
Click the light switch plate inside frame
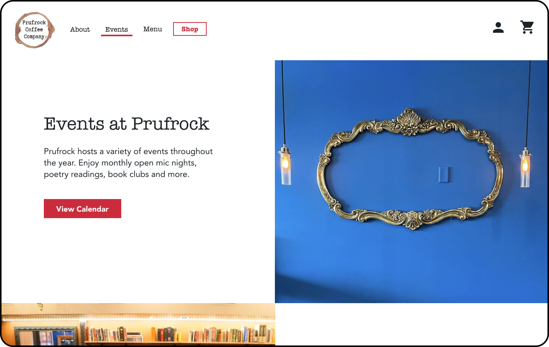[x=444, y=175]
